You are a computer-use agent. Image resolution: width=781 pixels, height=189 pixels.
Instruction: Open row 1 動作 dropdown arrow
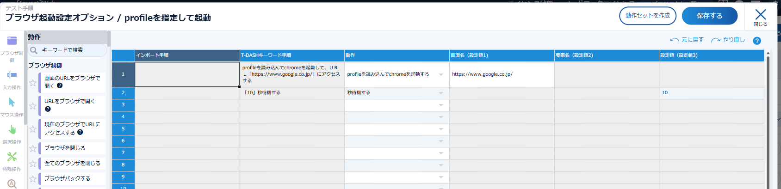pyautogui.click(x=441, y=74)
